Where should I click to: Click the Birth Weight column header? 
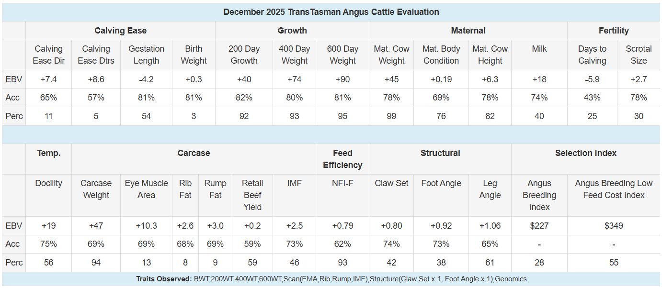(x=194, y=55)
